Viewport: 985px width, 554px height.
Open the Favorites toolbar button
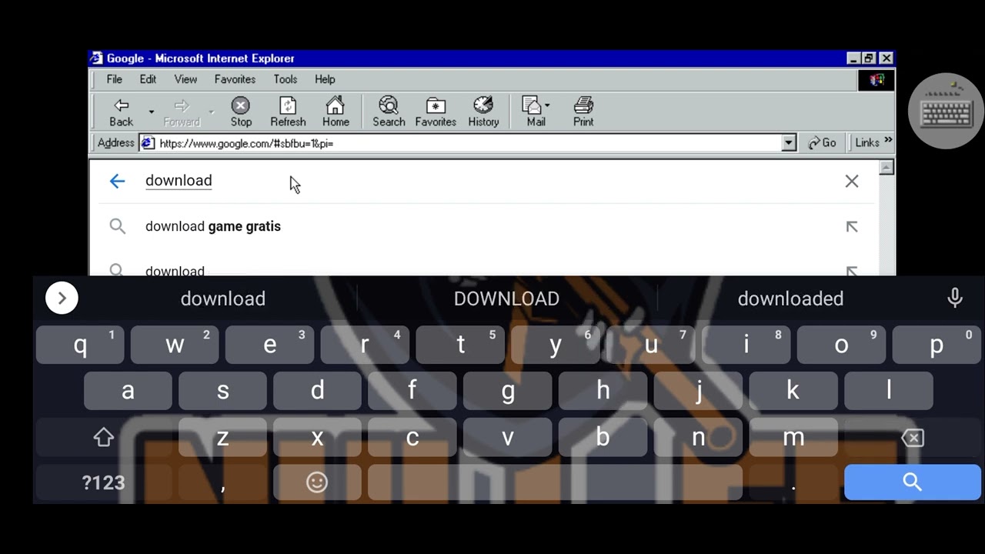[x=436, y=112]
